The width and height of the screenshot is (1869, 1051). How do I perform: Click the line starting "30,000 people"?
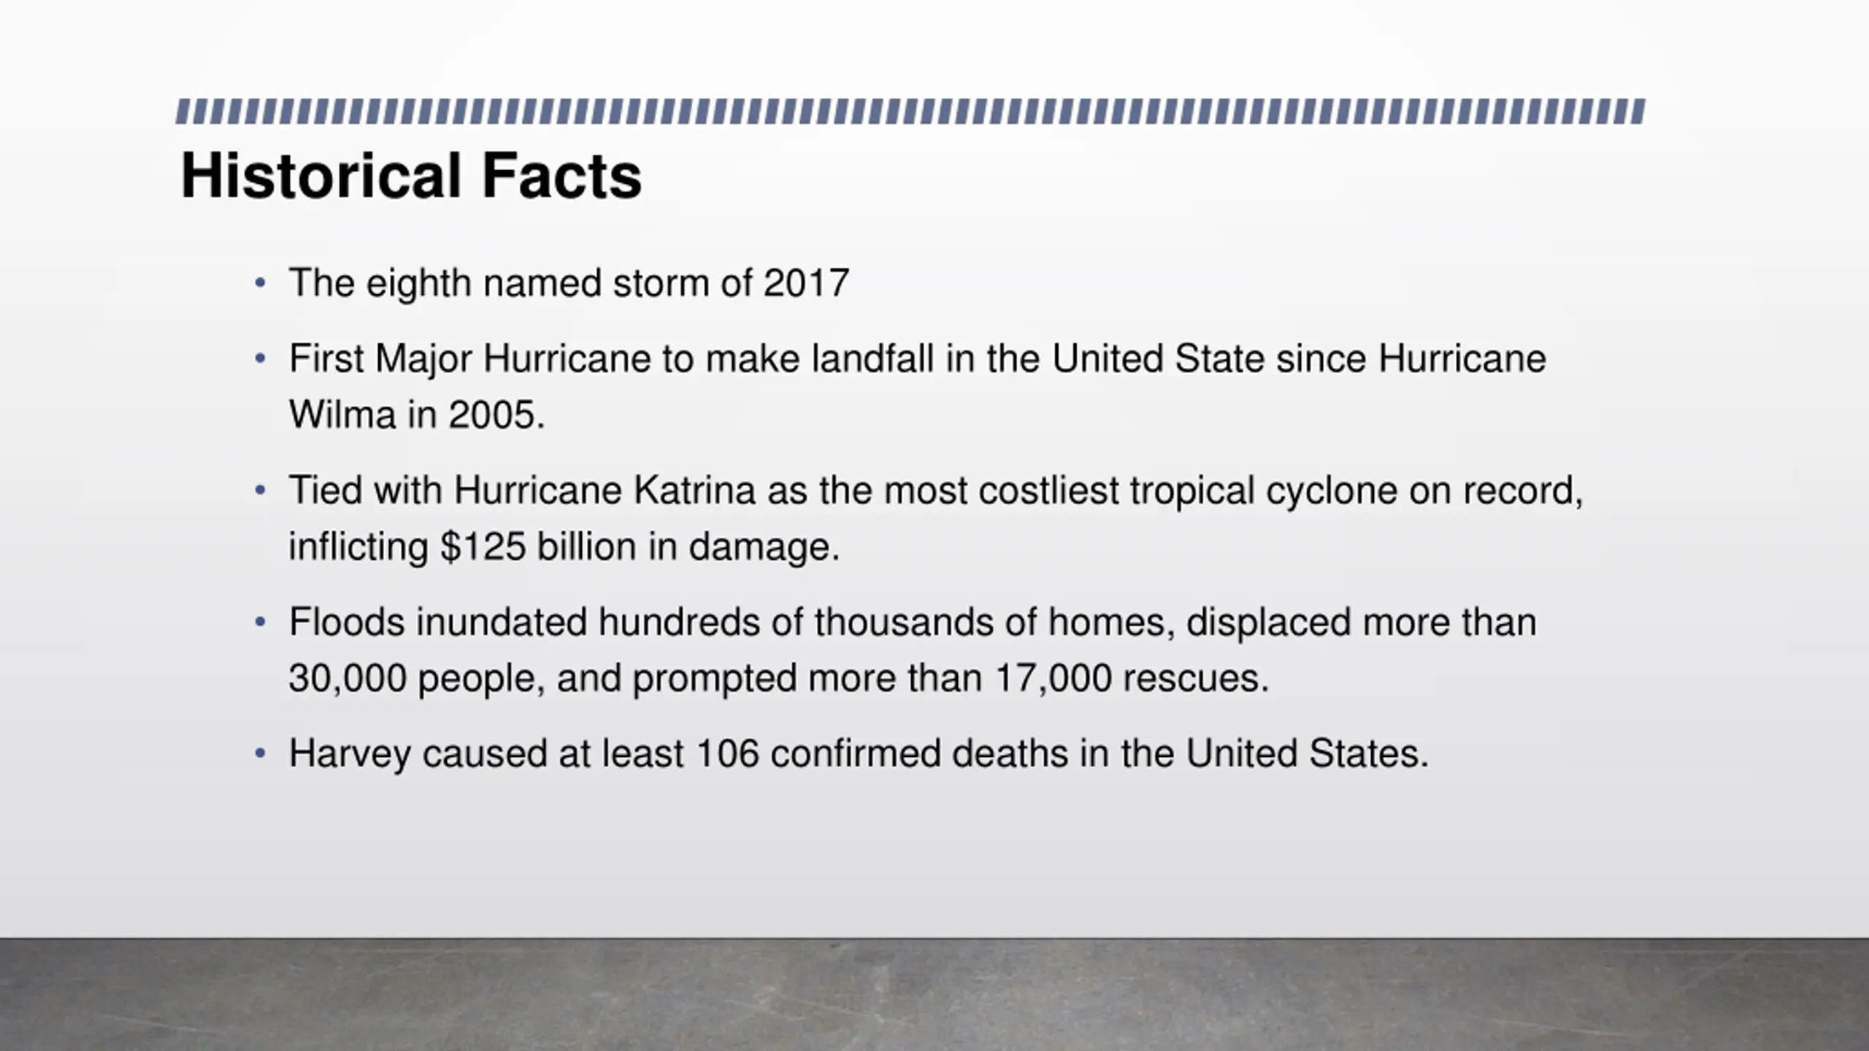(x=779, y=678)
